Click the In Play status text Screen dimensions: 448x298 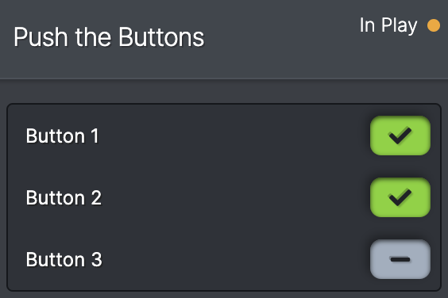click(388, 25)
